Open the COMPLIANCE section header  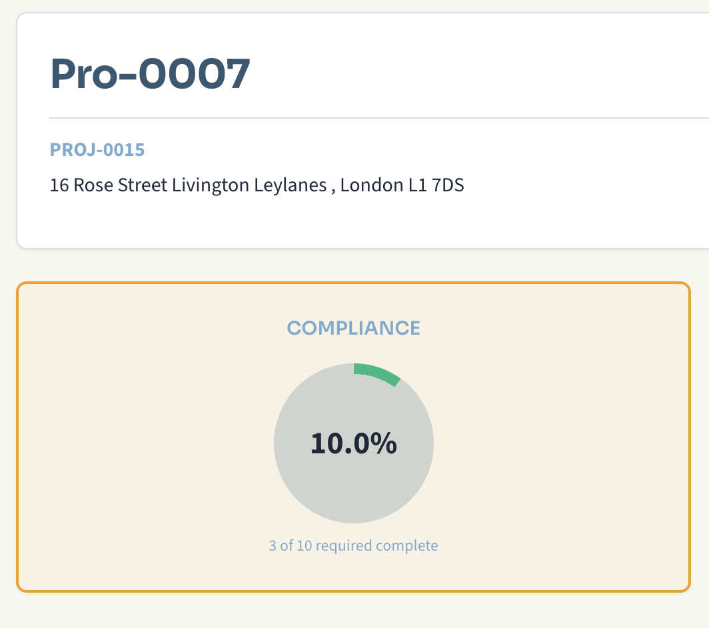353,327
